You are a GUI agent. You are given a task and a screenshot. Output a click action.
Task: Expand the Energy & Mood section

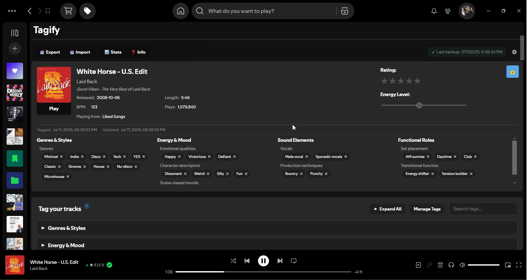[66, 245]
